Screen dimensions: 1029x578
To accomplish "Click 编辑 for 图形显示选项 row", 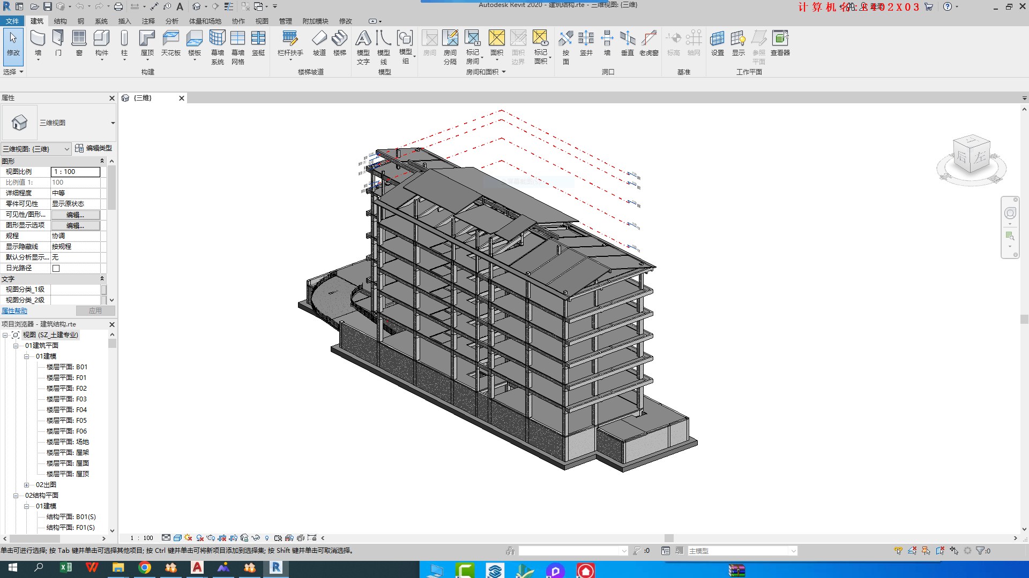I will (x=76, y=225).
